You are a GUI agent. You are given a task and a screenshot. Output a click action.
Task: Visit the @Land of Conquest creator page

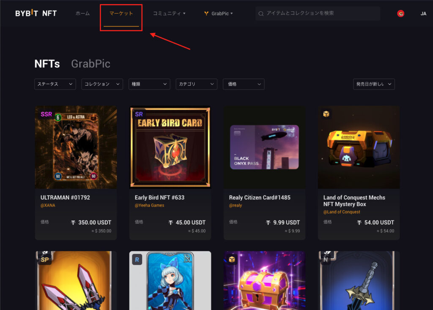342,212
